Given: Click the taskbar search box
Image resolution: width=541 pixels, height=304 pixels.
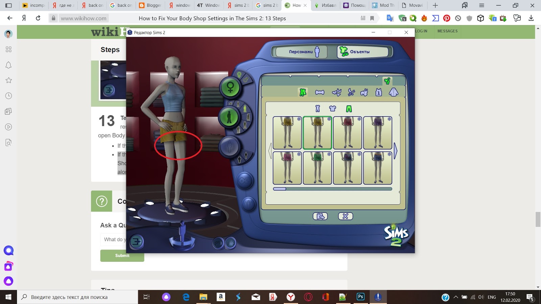Looking at the screenshot, I should pyautogui.click(x=77, y=297).
